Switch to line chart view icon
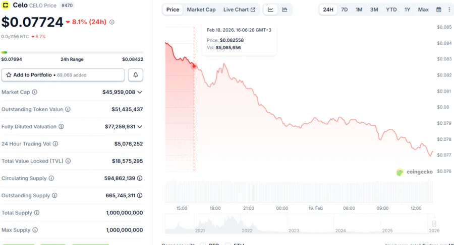The height and width of the screenshot is (245, 454). [x=270, y=10]
